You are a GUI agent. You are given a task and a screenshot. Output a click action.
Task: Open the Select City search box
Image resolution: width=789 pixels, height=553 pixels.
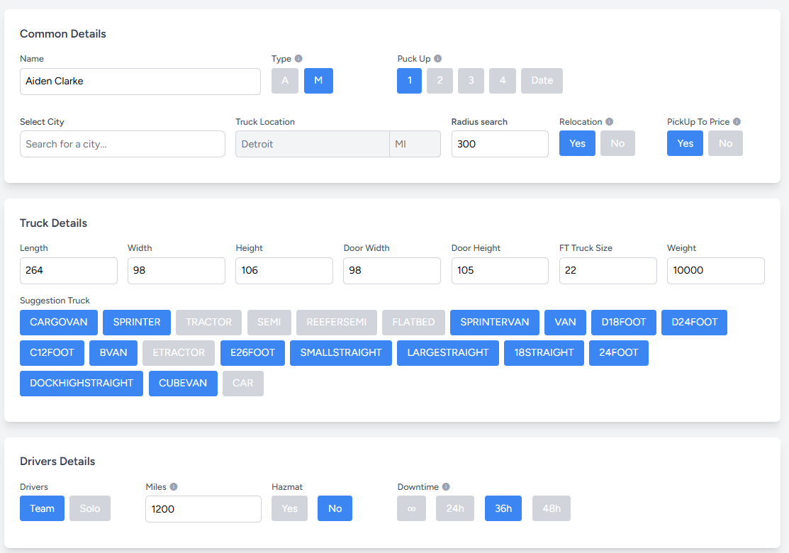click(122, 144)
